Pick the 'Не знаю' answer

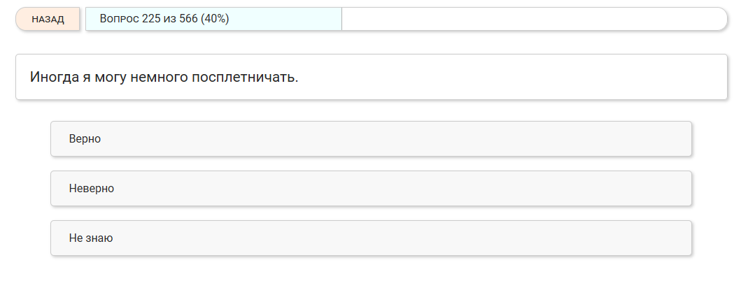[371, 238]
